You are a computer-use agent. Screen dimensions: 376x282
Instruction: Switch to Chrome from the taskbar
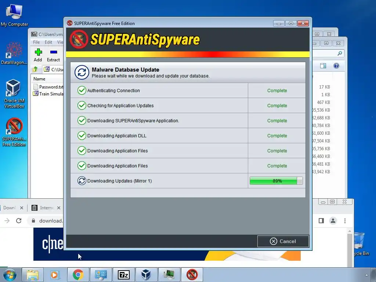click(78, 275)
